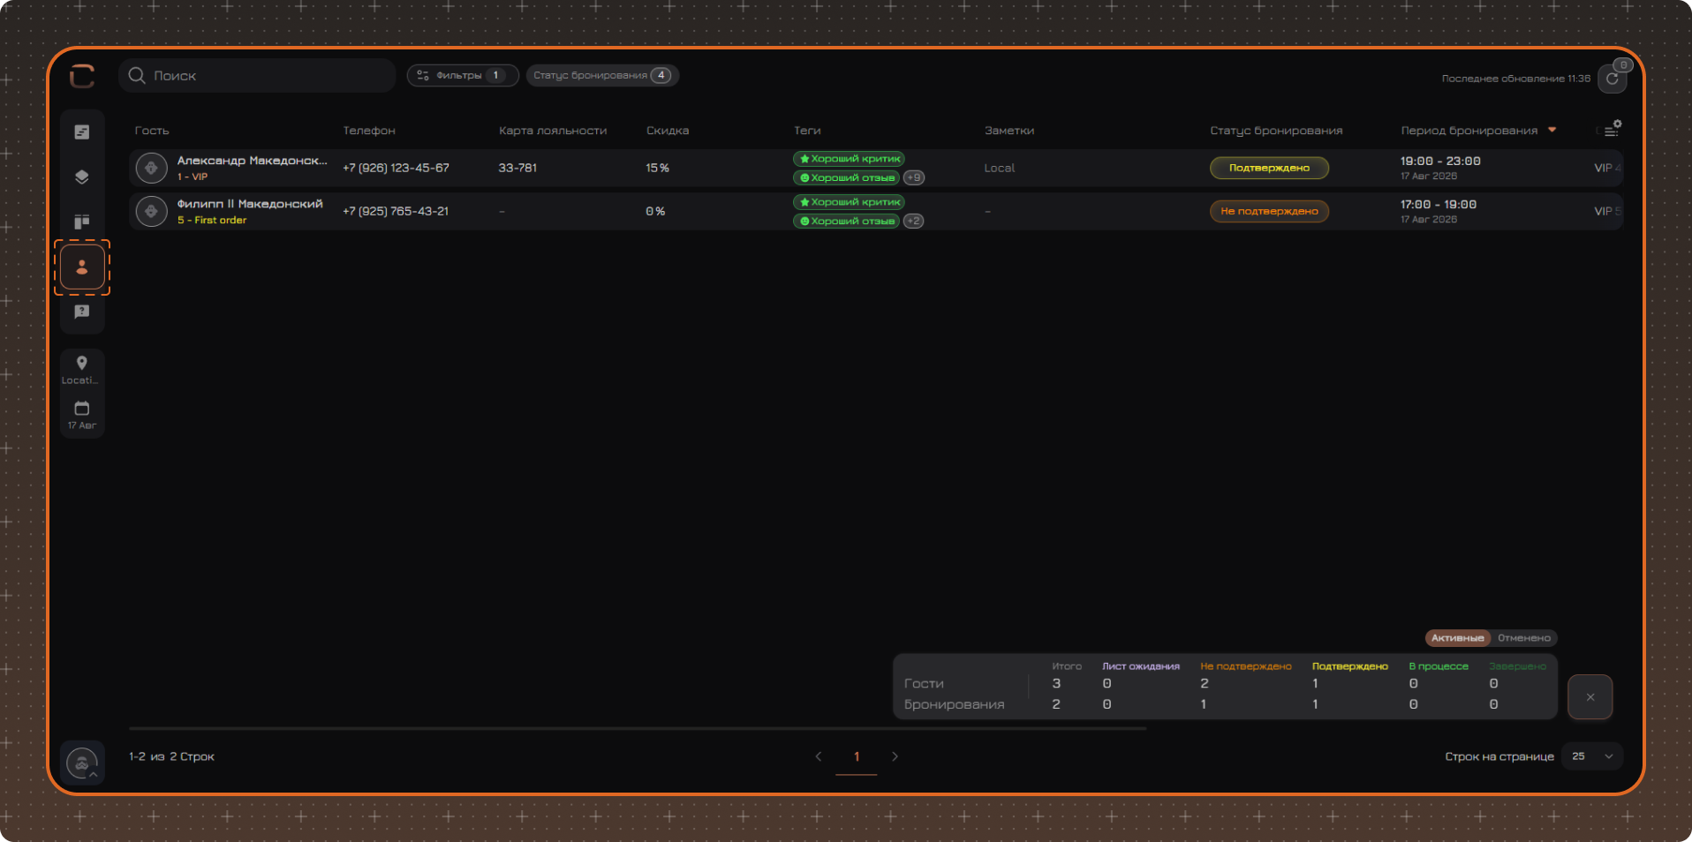Select page 1 in pagination
Screen dimensions: 1692x842
[x=857, y=756]
